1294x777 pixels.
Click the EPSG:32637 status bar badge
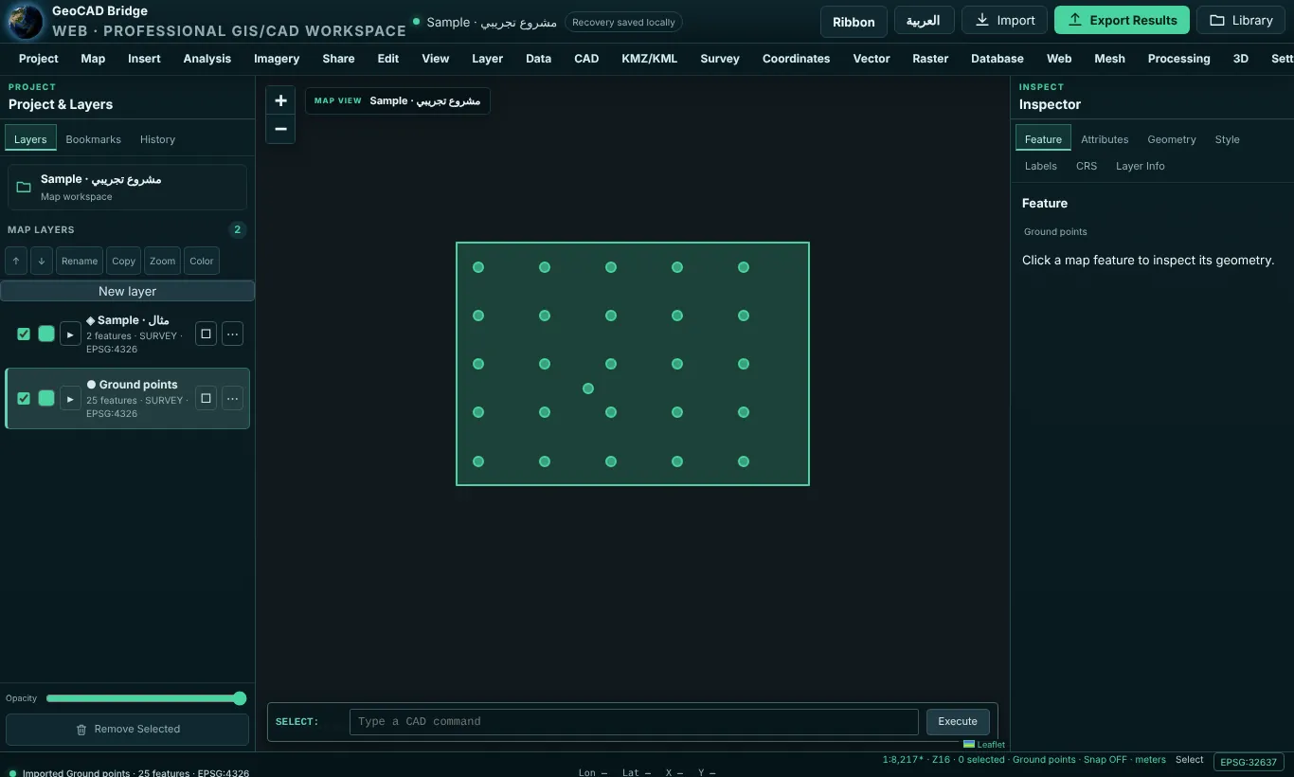[x=1249, y=762]
